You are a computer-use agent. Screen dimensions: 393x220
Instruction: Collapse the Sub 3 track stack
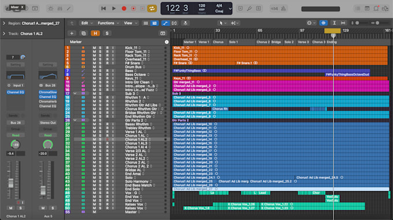tap(75, 94)
